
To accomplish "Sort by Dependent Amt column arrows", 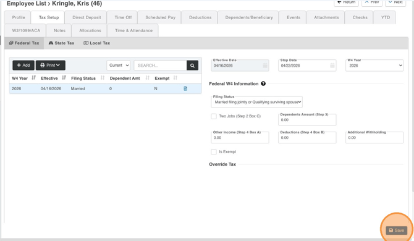I will coord(147,78).
